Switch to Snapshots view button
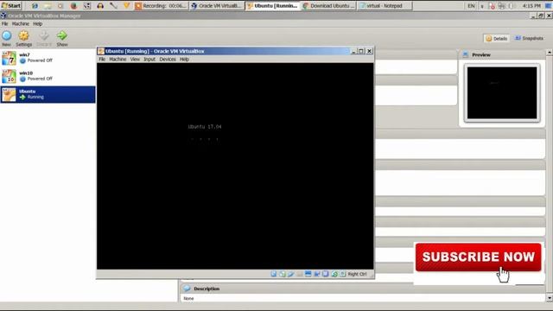Screen dimensions: 553x311 coord(529,38)
